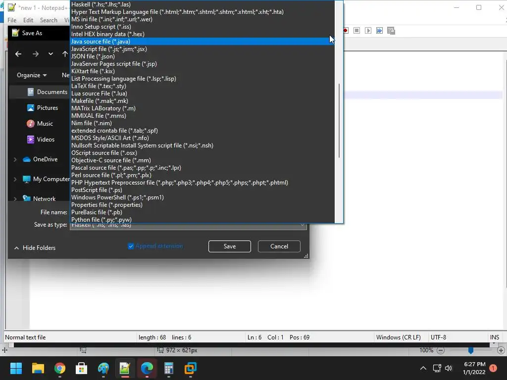Choose Hyper Text Markup Language file
507x380 pixels.
click(203, 12)
